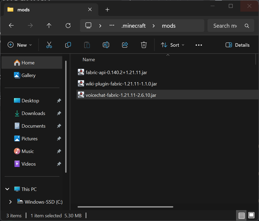Cut the selected voicechat mod file
The width and height of the screenshot is (259, 221).
(x=49, y=45)
